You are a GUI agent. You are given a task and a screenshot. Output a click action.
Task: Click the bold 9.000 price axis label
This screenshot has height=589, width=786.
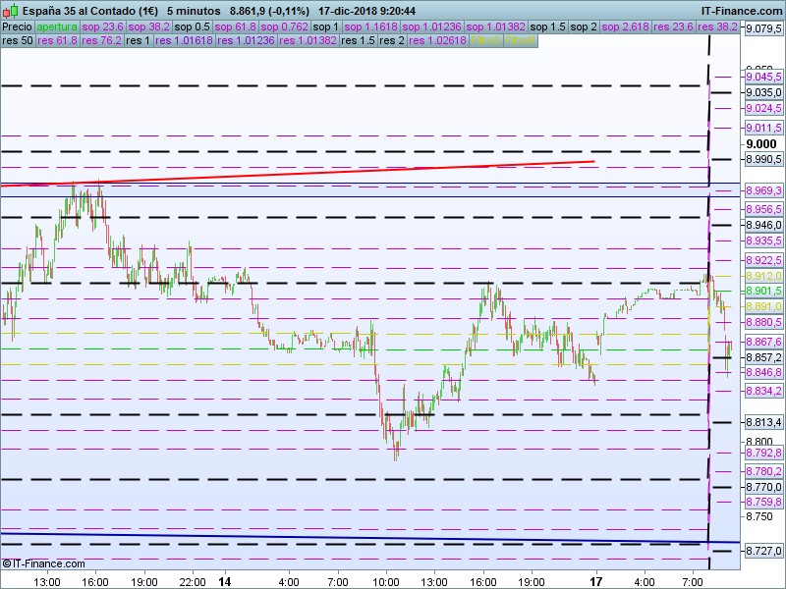760,144
